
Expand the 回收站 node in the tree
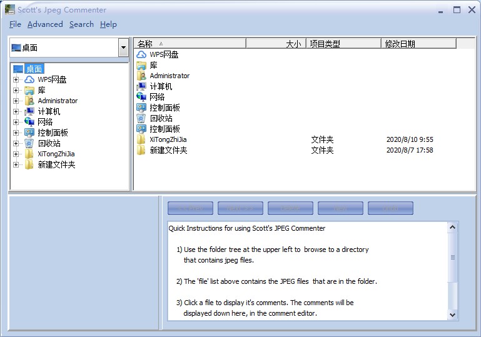click(x=16, y=144)
